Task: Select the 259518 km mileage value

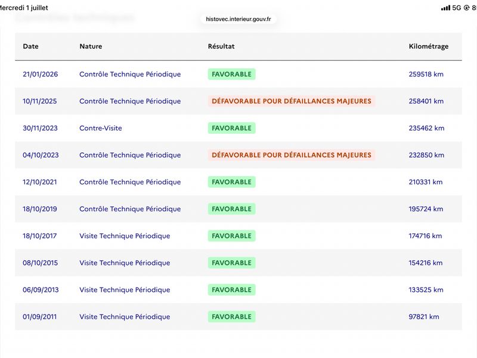Action: pyautogui.click(x=426, y=74)
